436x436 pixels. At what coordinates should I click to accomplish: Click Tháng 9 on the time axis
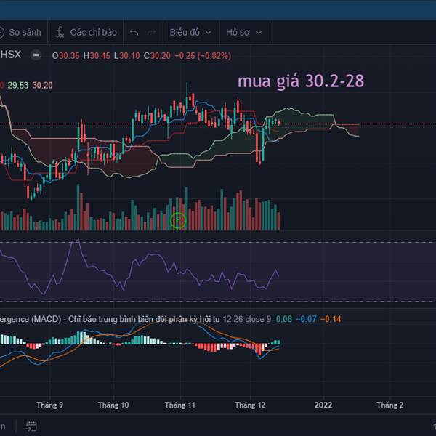(x=49, y=405)
